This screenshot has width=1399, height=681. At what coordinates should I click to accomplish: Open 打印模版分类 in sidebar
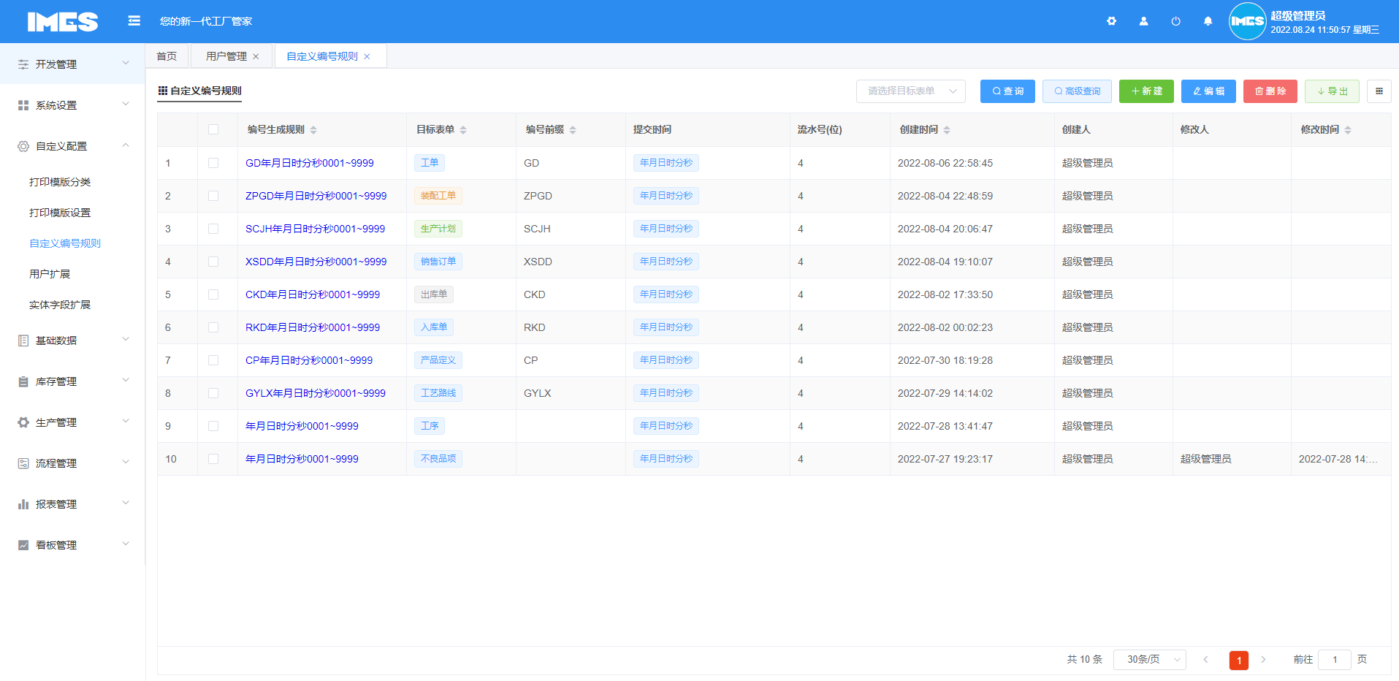[60, 182]
